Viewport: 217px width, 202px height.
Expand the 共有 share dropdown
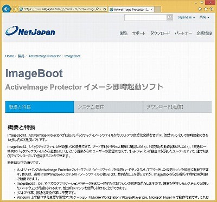204,17
